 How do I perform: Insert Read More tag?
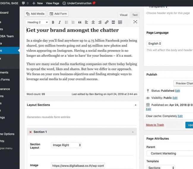pos(113,22)
